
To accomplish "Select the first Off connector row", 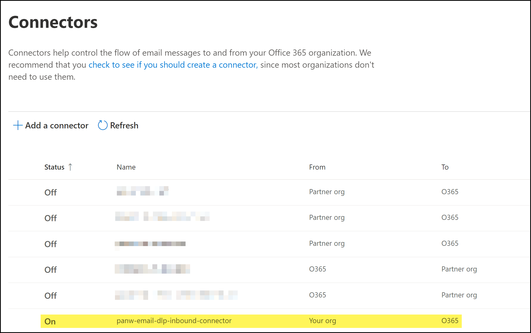I will click(x=51, y=192).
